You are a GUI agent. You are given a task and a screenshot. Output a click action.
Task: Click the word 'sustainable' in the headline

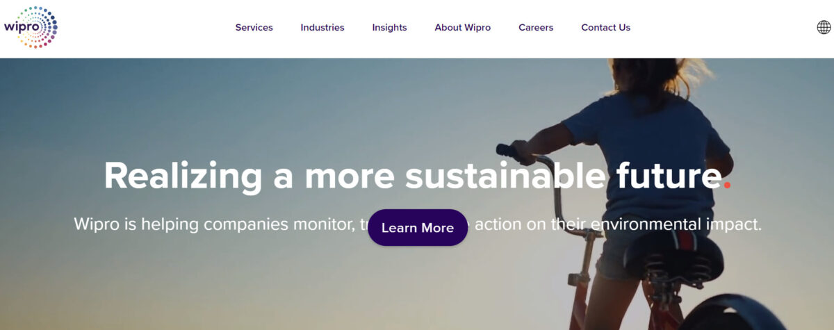point(505,175)
